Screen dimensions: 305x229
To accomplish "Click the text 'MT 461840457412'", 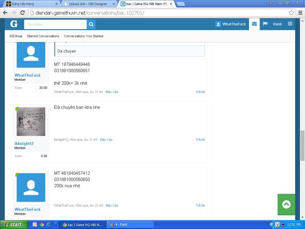I will (72, 173).
